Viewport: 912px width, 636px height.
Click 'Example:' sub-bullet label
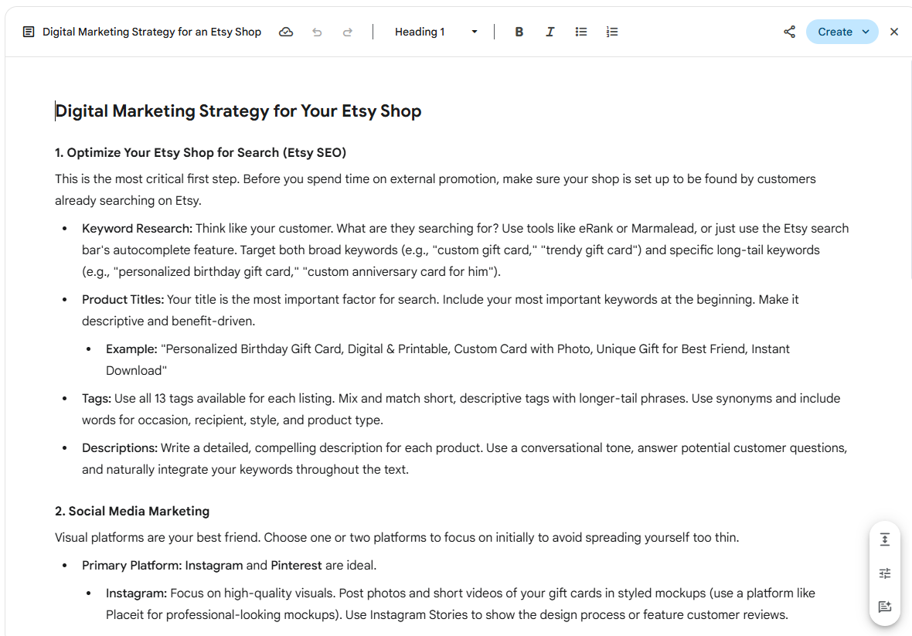click(131, 349)
